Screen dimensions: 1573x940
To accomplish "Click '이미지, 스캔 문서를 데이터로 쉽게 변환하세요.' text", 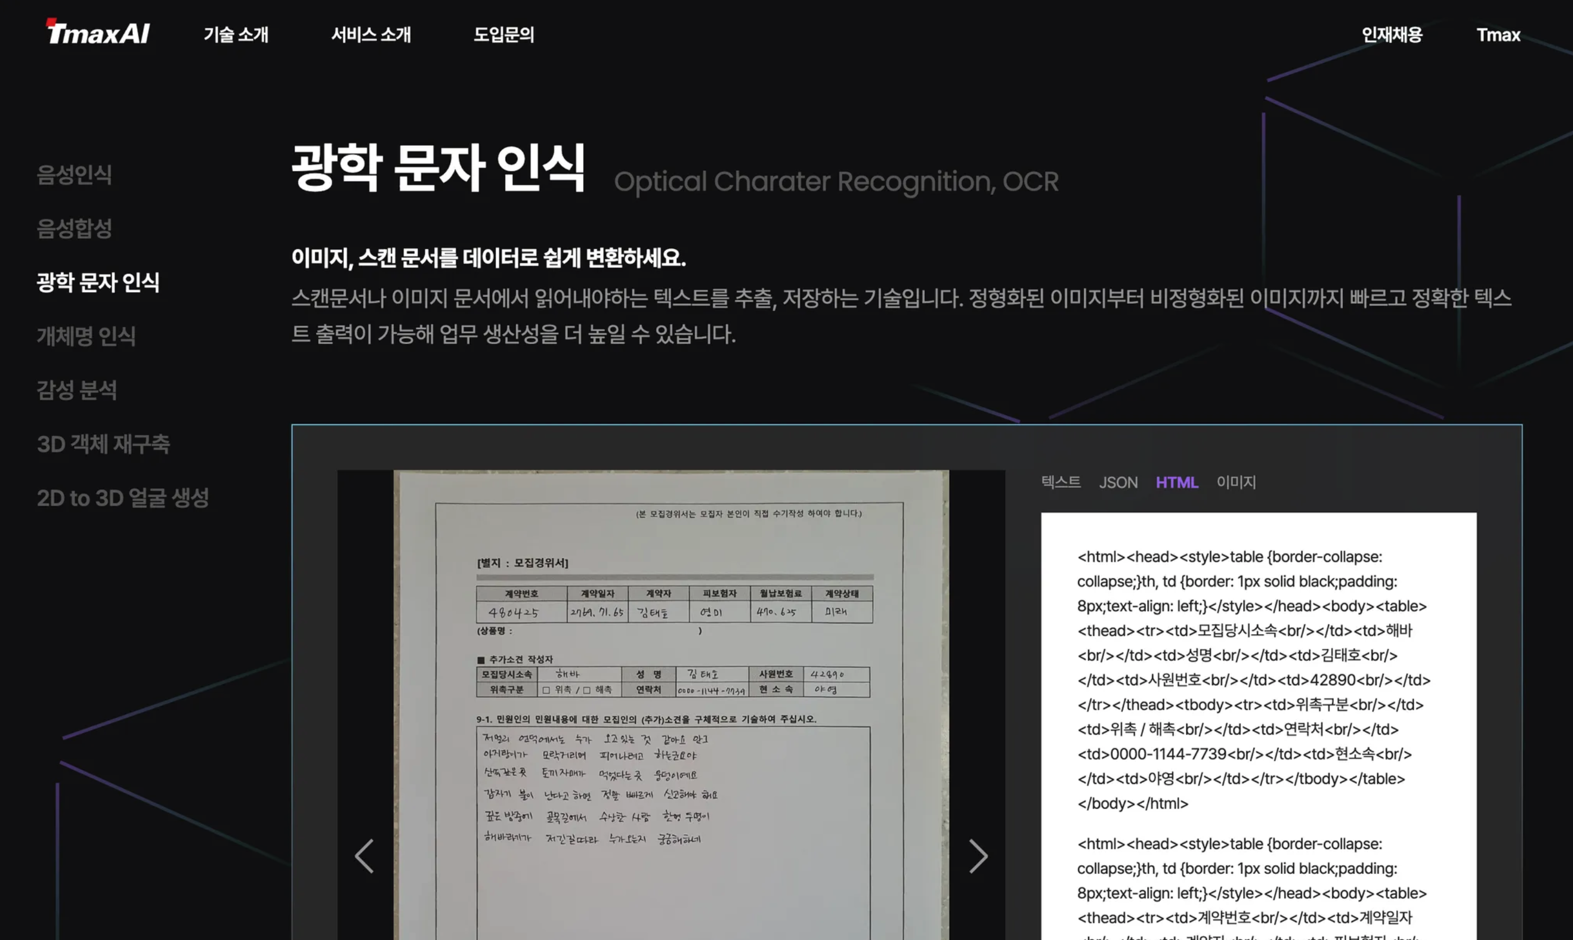I will pyautogui.click(x=489, y=258).
